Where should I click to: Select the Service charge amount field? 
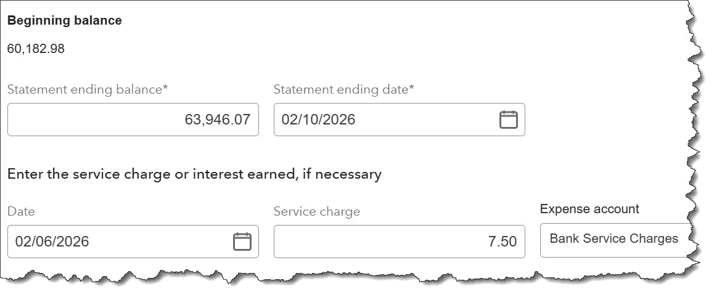pyautogui.click(x=399, y=242)
